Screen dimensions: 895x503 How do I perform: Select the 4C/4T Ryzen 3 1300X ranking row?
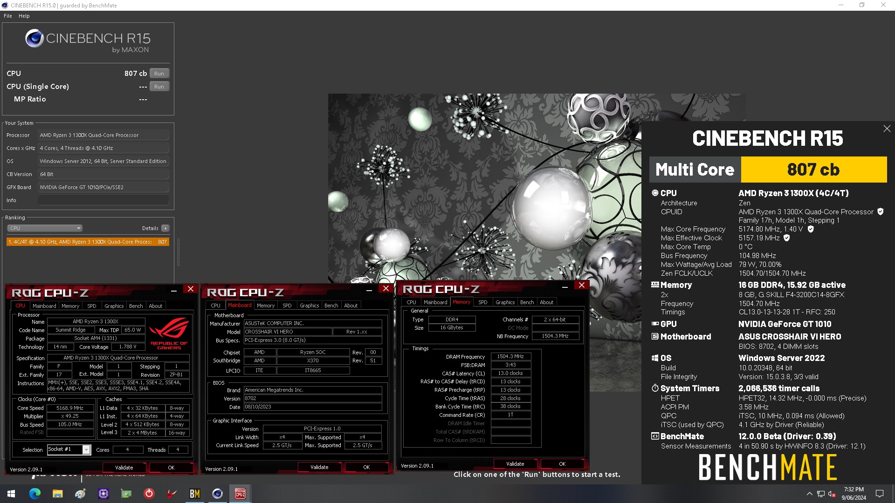tap(88, 242)
